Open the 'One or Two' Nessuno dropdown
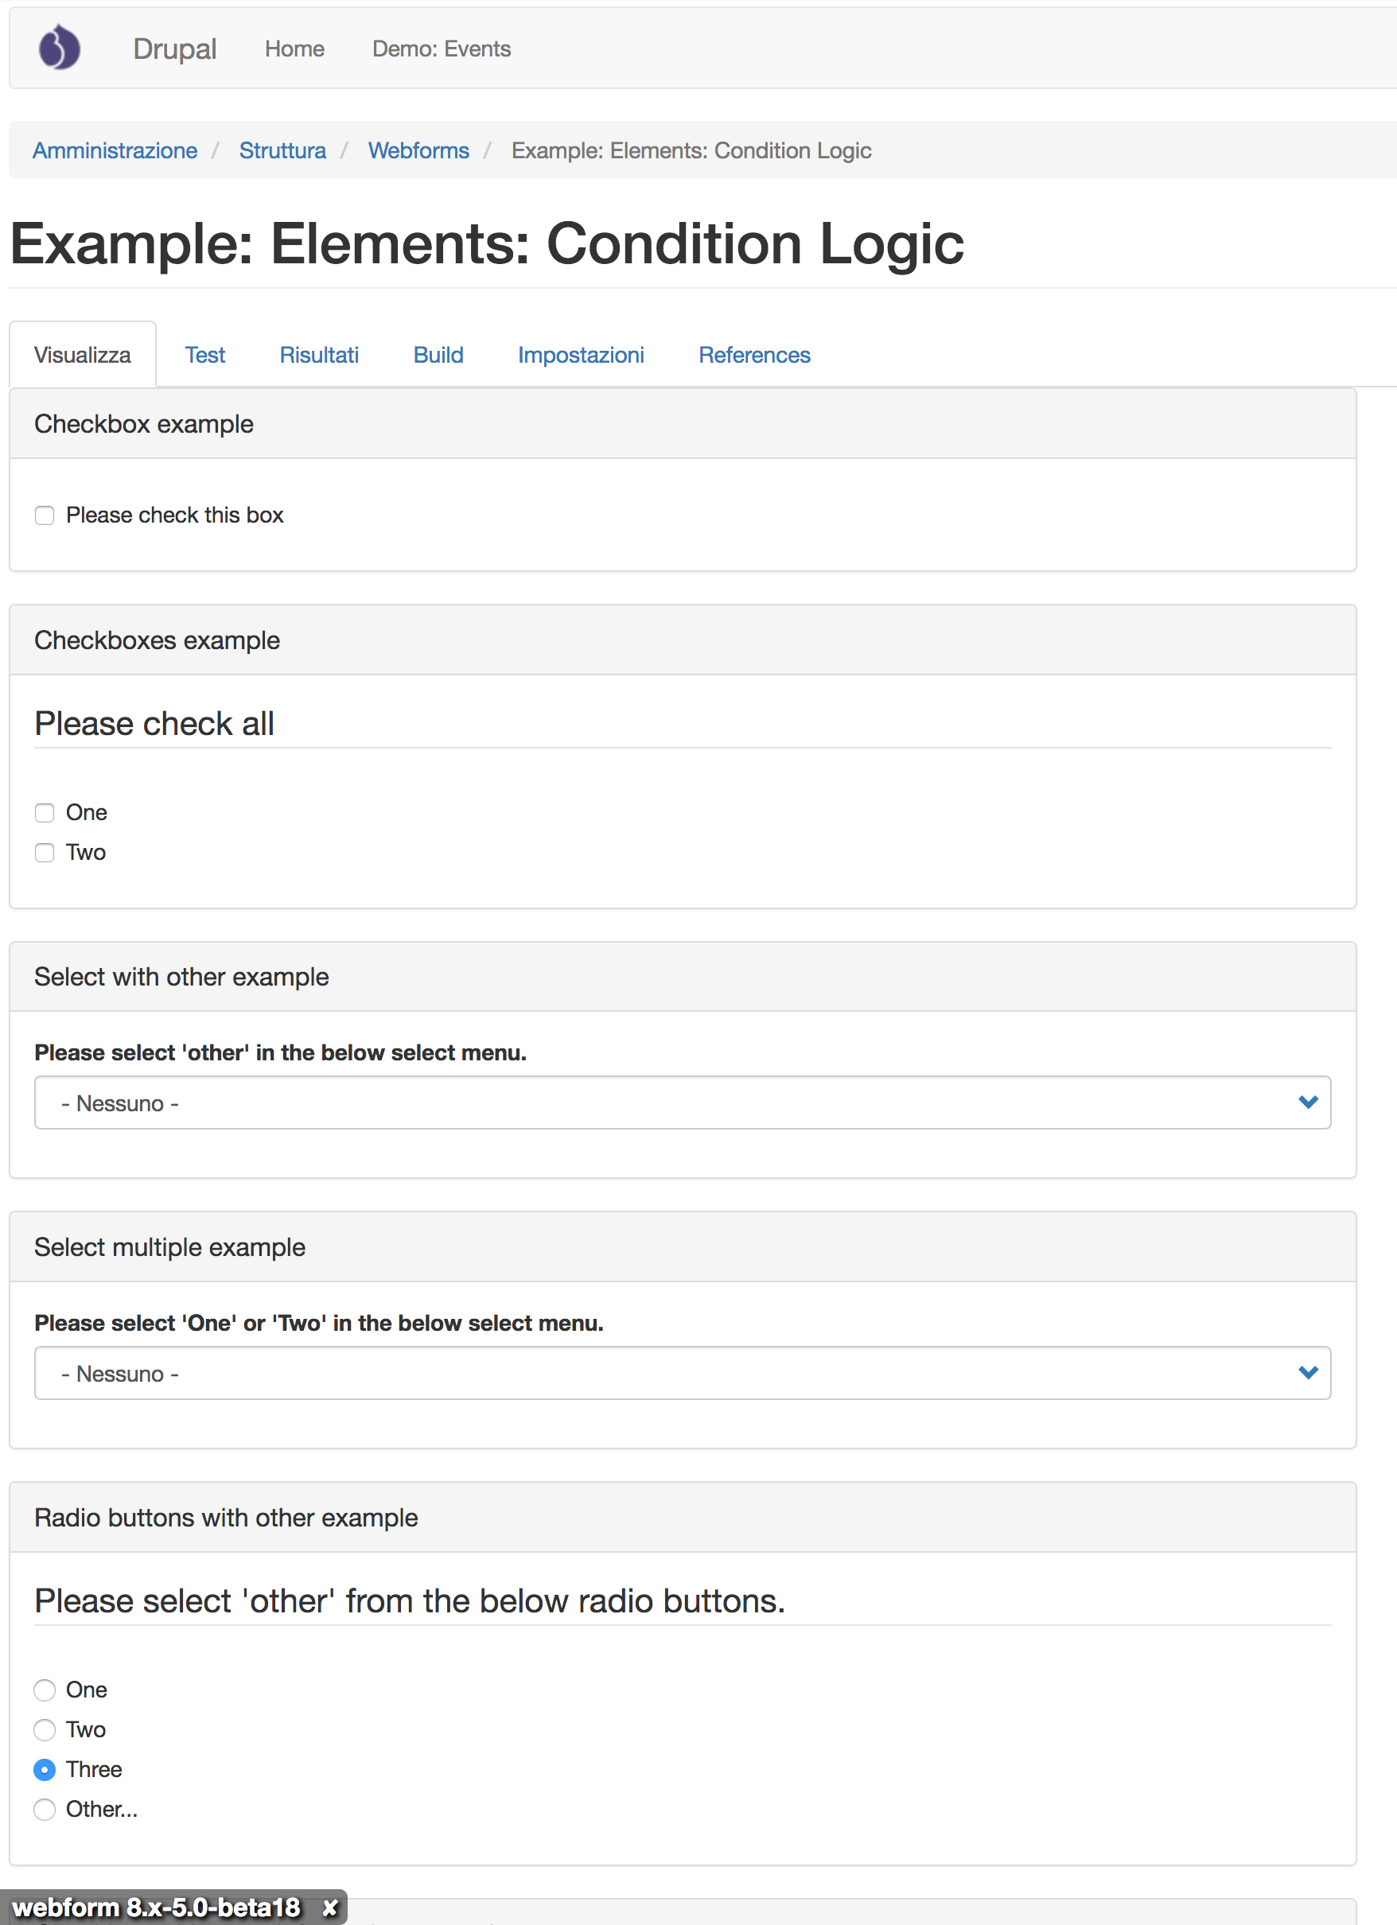The image size is (1397, 1925). coord(683,1373)
